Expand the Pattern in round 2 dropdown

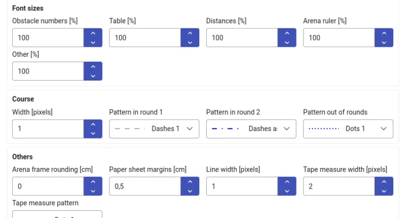(x=251, y=129)
